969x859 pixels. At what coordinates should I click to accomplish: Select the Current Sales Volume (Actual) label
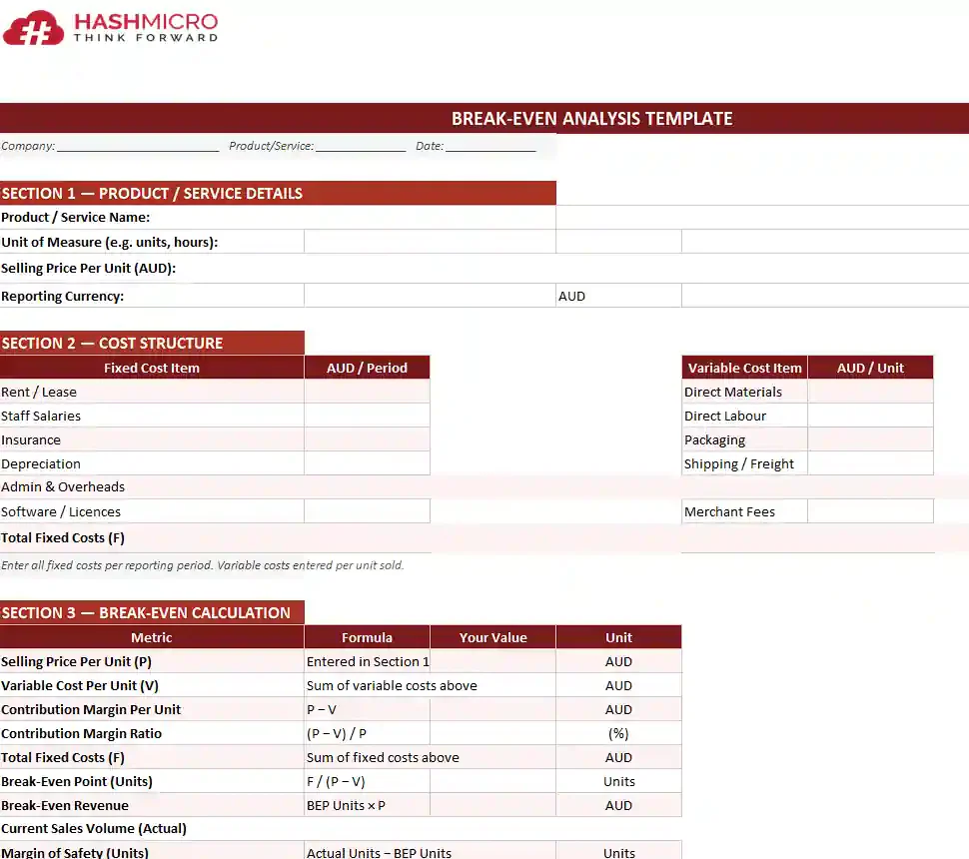pos(94,829)
